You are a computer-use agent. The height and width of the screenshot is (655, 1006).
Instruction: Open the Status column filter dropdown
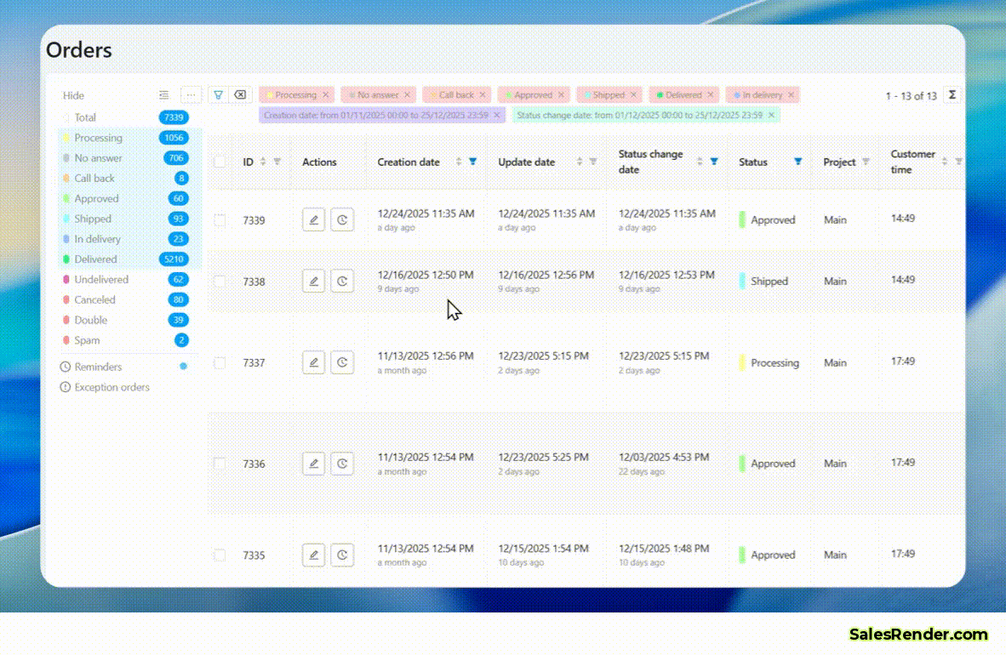click(x=798, y=161)
